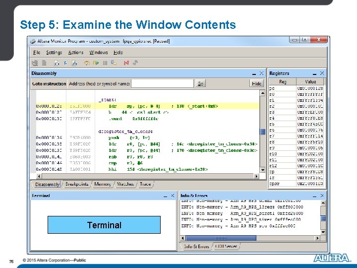Click the Pause toolbar icon

pos(105,63)
